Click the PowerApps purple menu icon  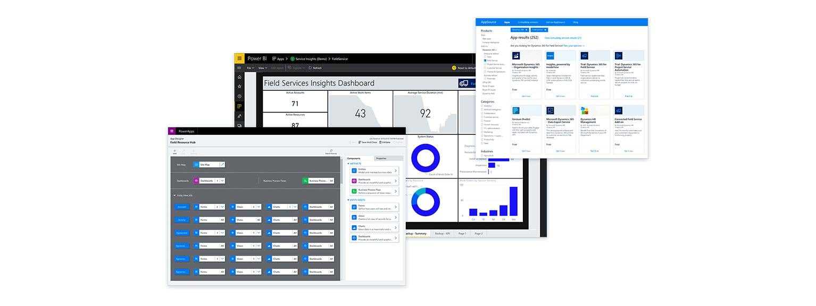pos(172,131)
